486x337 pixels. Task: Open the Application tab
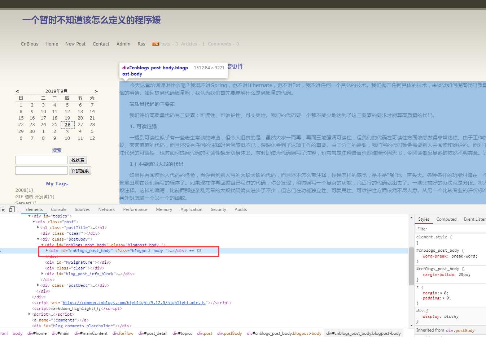pyautogui.click(x=192, y=209)
